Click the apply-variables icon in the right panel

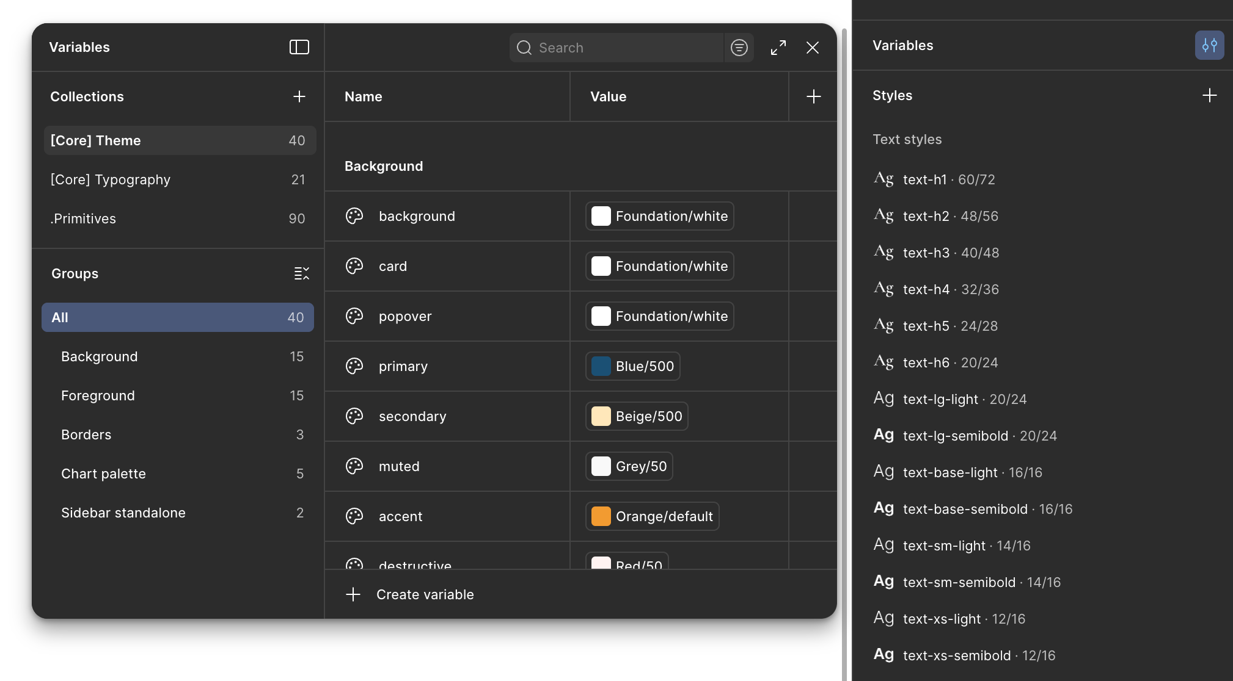click(1209, 45)
